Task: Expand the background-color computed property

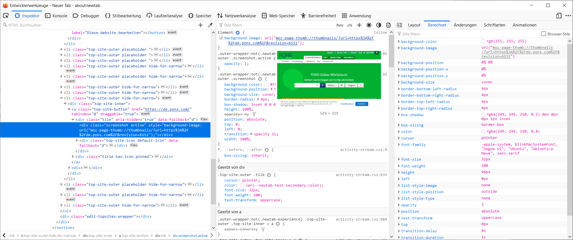Action: (399, 41)
